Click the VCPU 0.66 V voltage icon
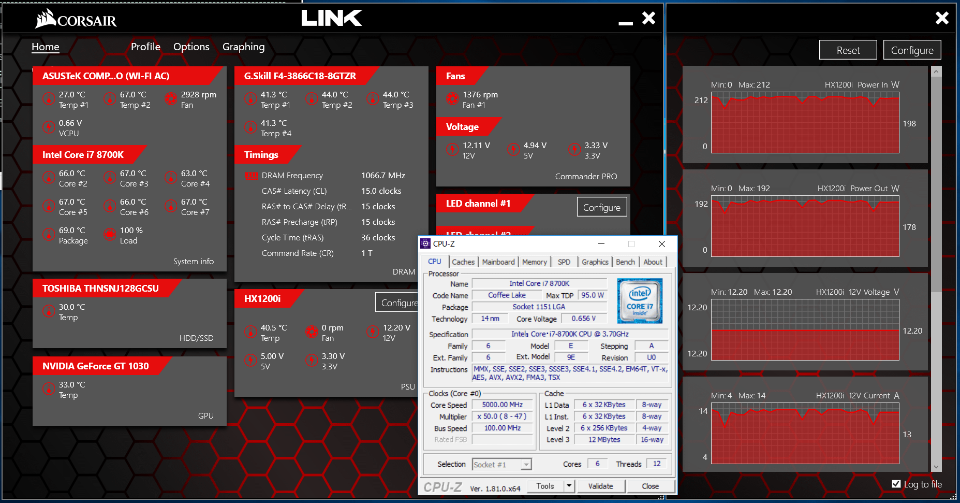The image size is (960, 503). (x=49, y=127)
